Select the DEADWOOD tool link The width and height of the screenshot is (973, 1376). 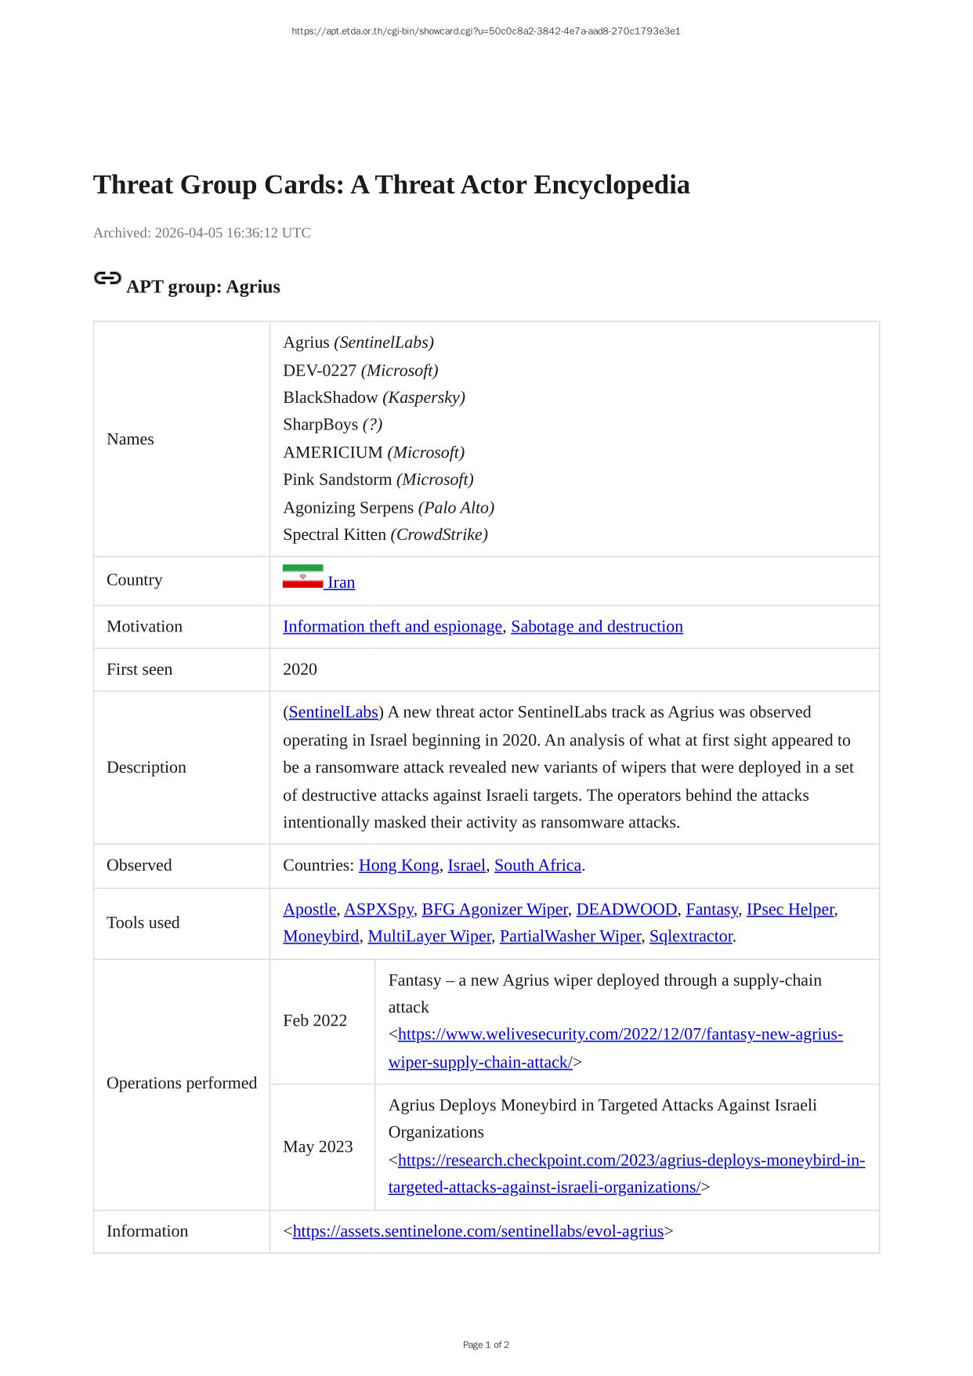pos(627,909)
